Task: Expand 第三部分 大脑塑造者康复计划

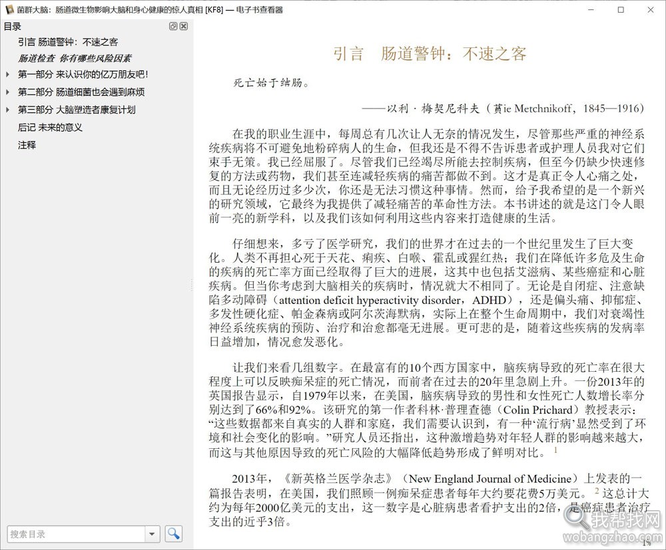Action: pos(7,110)
